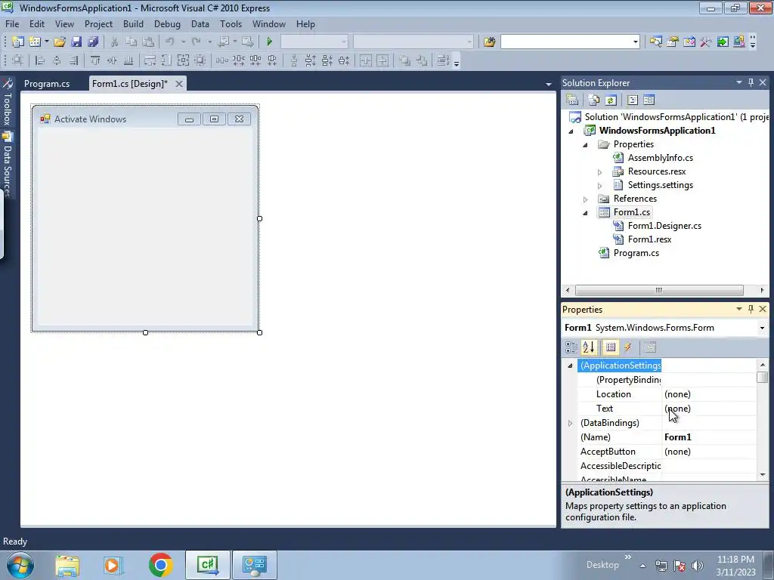Viewport: 774px width, 580px height.
Task: Click the View Code icon in Solution Explorer
Action: pyautogui.click(x=633, y=100)
